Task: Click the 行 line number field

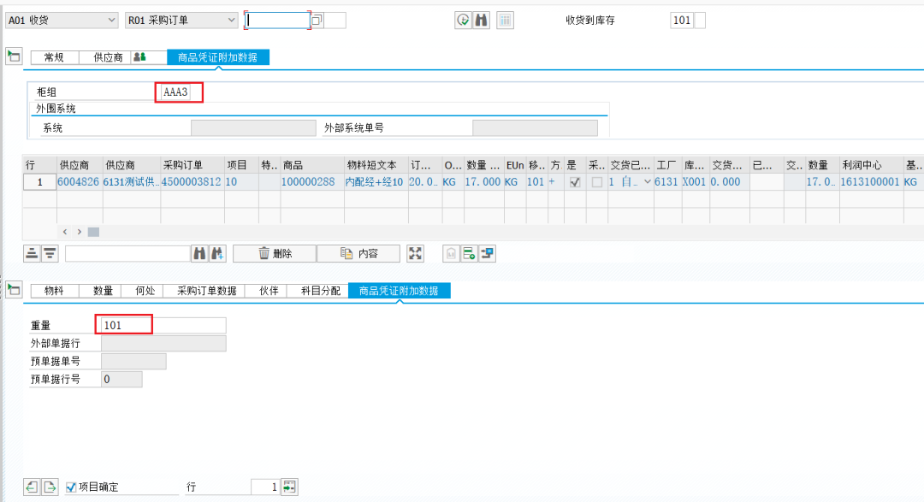Action: 266,487
